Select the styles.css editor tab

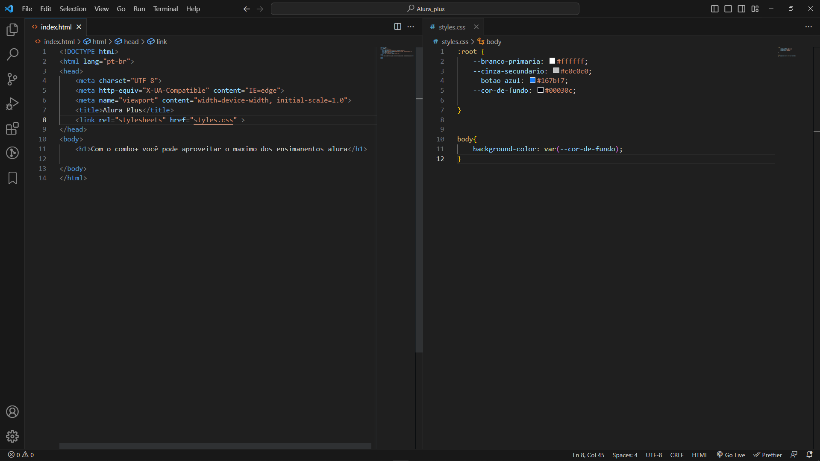pos(453,27)
